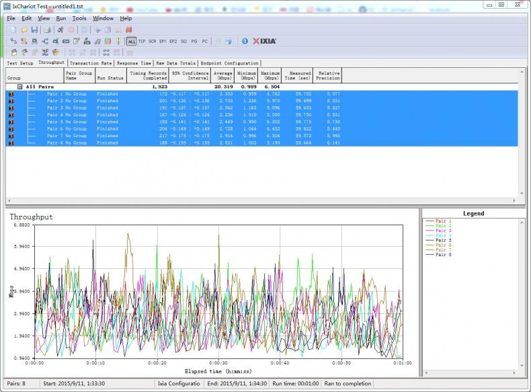The width and height of the screenshot is (531, 392).
Task: Click the Legend panel scroll down arrow
Action: coord(522,366)
